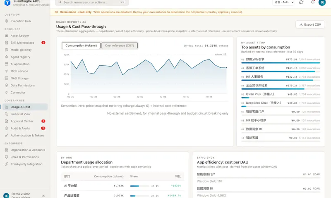The image size is (331, 198).
Task: Click Usage & Cost chart icon
Action: pyautogui.click(x=7, y=107)
